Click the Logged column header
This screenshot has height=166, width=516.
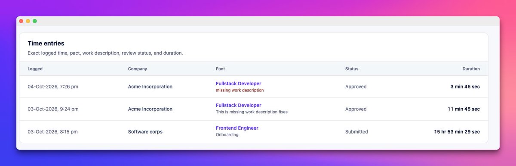pos(35,69)
